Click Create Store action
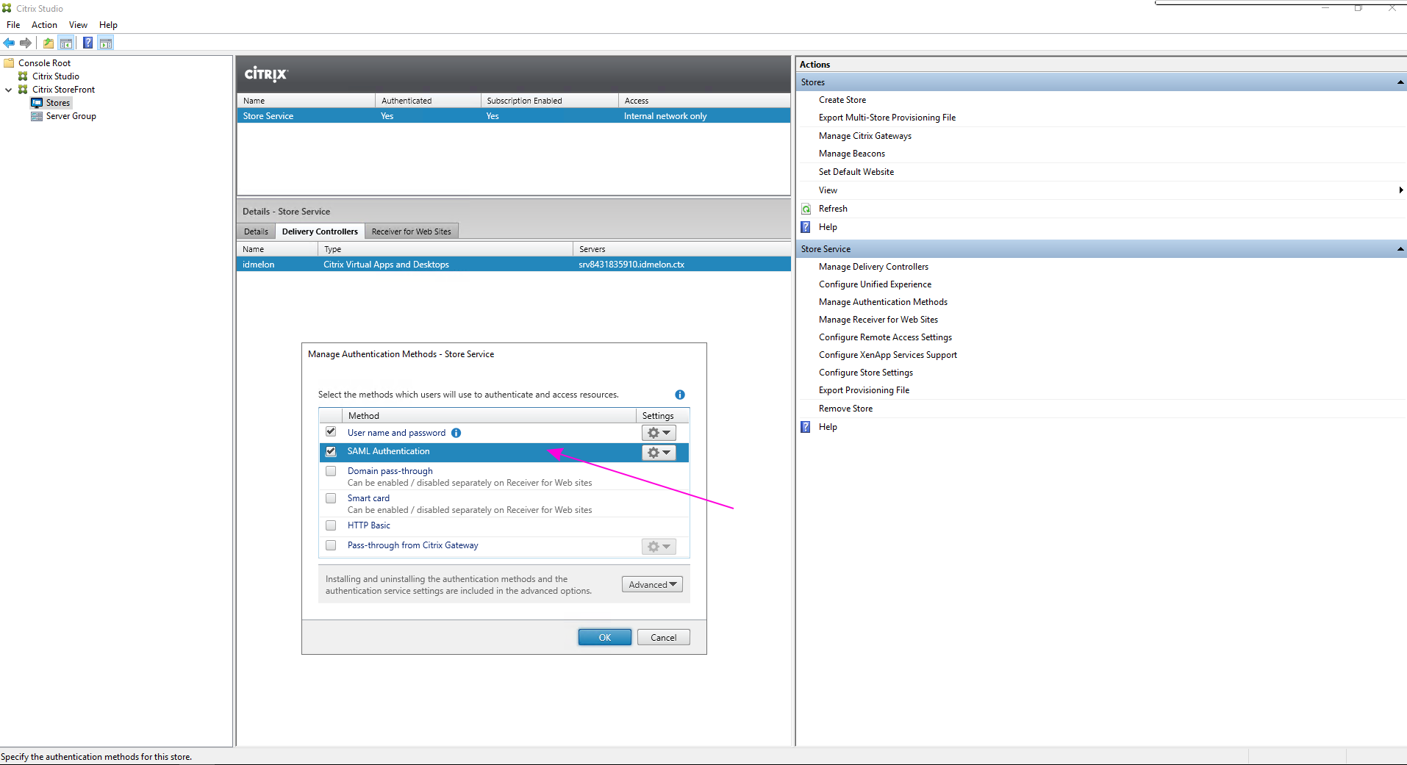This screenshot has height=765, width=1407. point(842,100)
